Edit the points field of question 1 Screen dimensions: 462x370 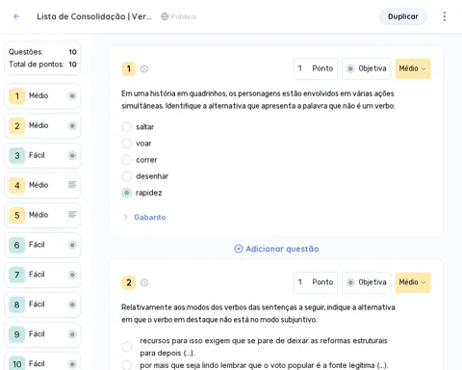click(x=316, y=68)
